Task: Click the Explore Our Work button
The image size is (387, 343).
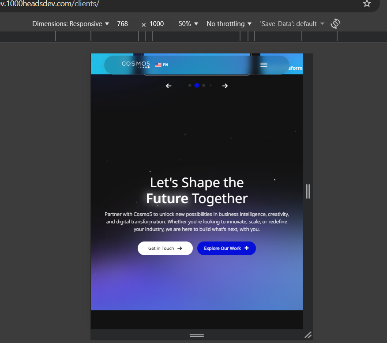Action: (226, 248)
